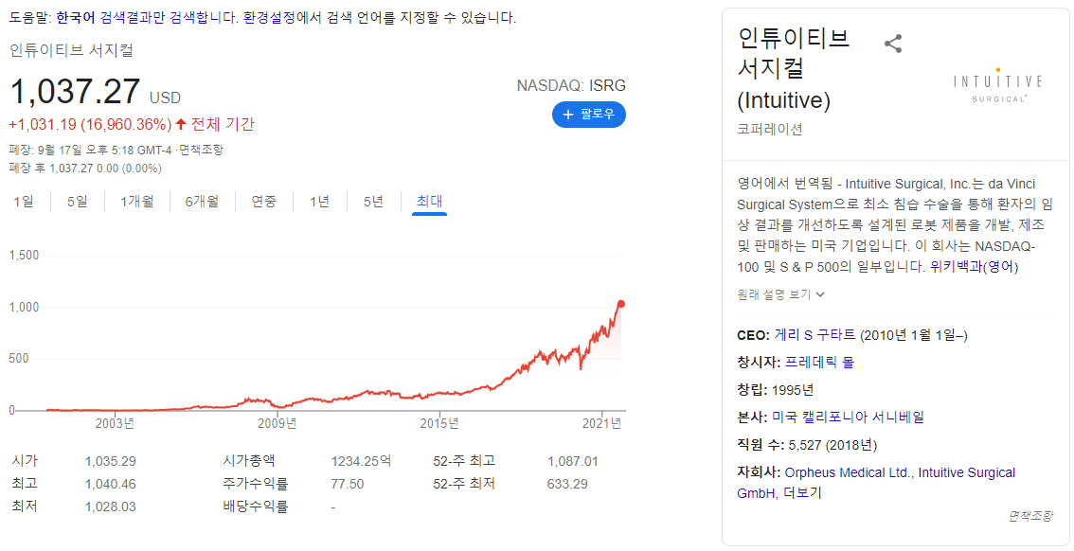Select the 연중 chart range tab
Image resolution: width=1074 pixels, height=551 pixels.
263,202
